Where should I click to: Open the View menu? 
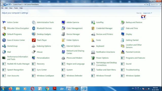pyautogui.click(x=11, y=8)
